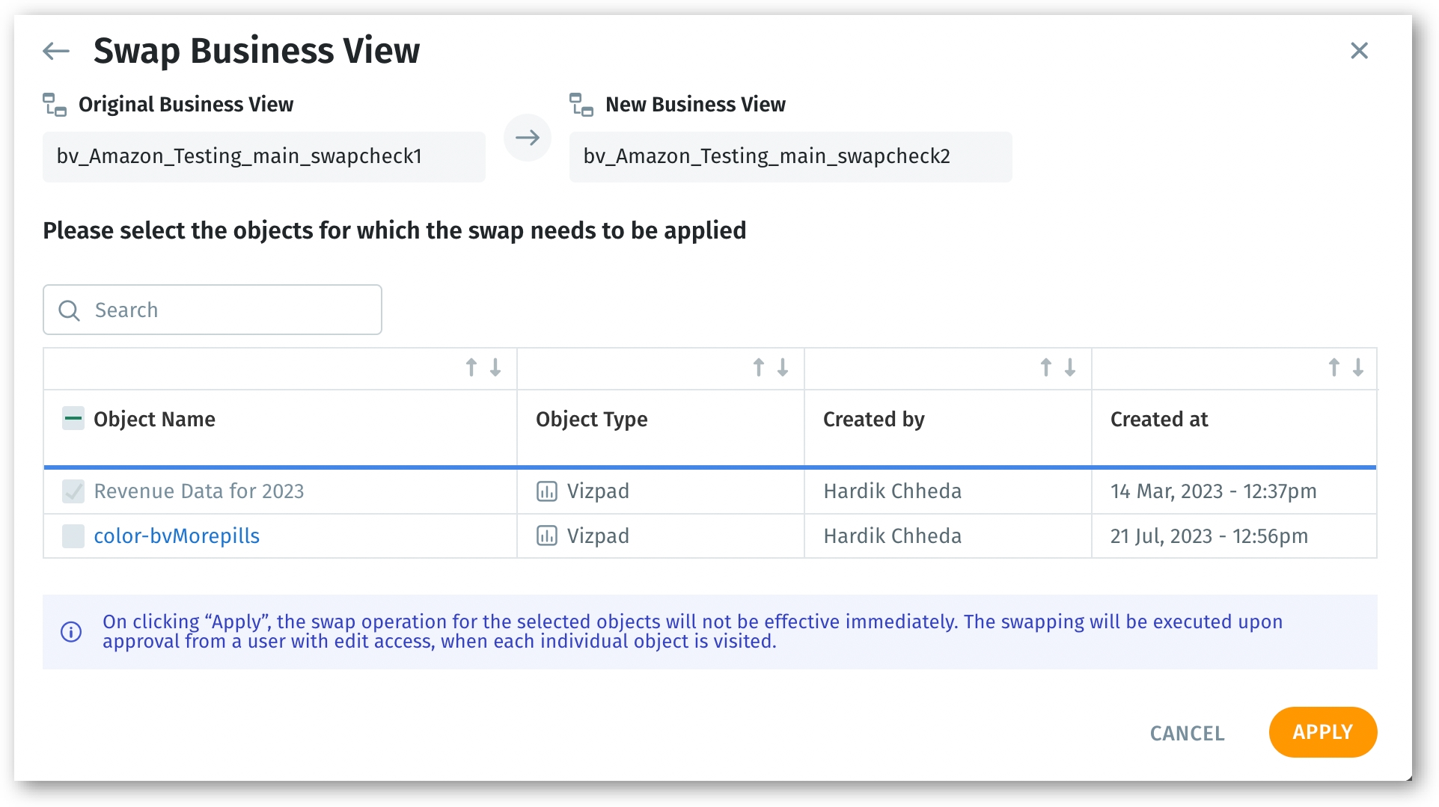Toggle the select-all checkbox in Object Name header
The height and width of the screenshot is (807, 1439).
73,419
